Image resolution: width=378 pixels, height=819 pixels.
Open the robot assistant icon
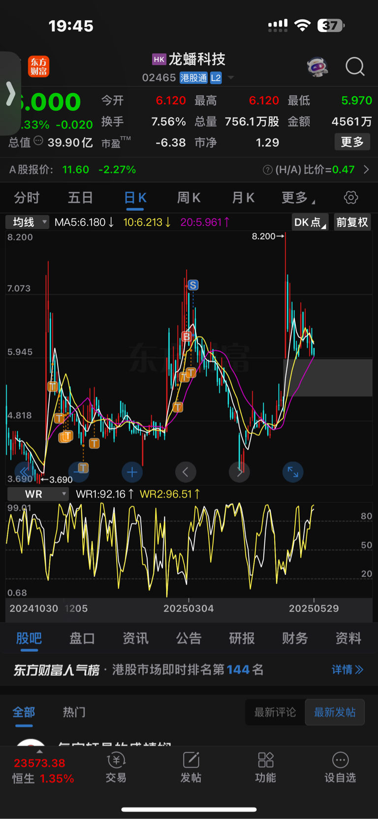317,66
